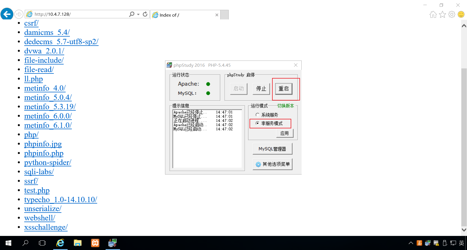This screenshot has width=467, height=250.
Task: Close the 'Index of /' tab
Action: point(217,15)
